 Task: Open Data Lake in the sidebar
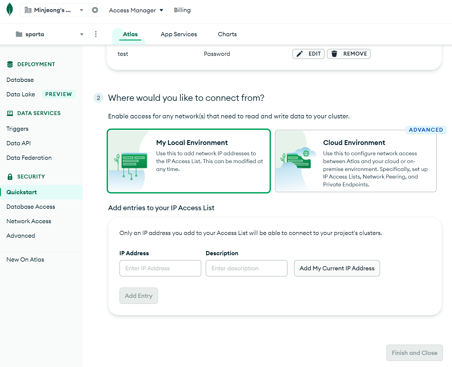pyautogui.click(x=21, y=94)
